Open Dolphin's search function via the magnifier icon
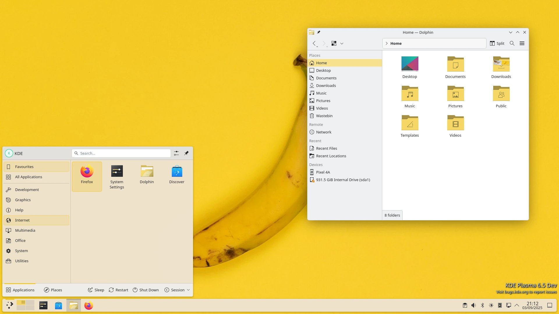559x314 pixels. [512, 43]
